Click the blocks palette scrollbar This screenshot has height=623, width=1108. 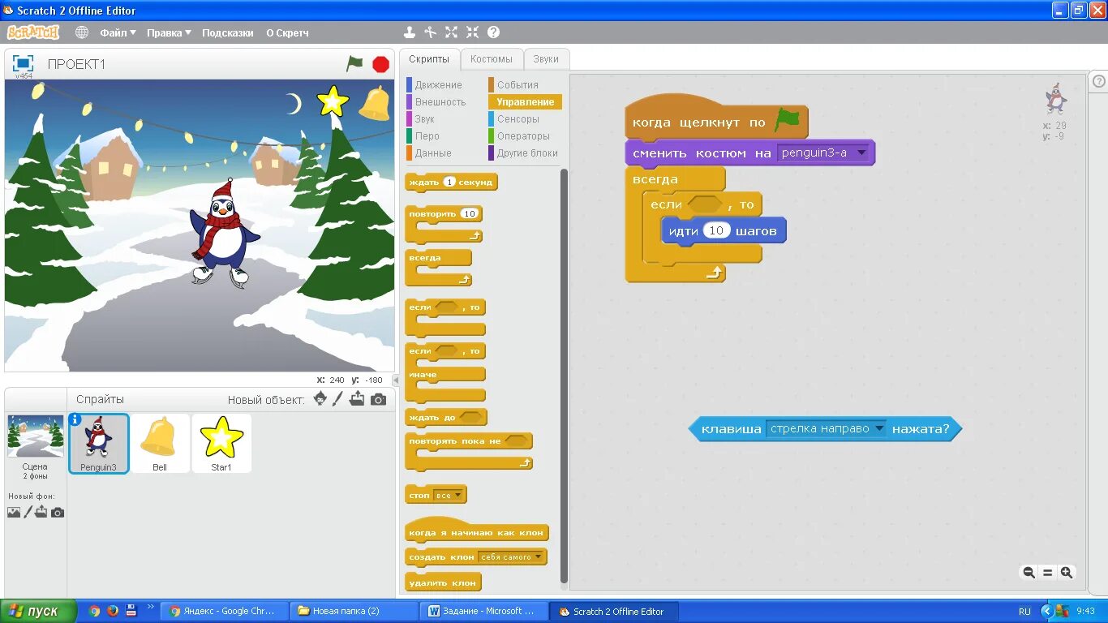click(x=564, y=376)
